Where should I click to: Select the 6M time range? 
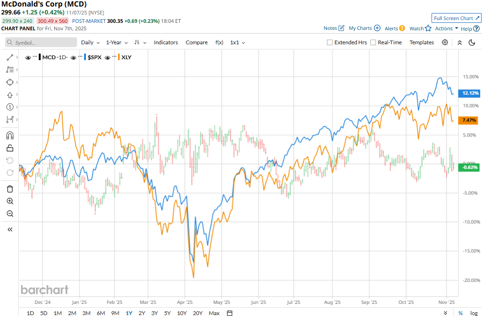tap(100, 313)
